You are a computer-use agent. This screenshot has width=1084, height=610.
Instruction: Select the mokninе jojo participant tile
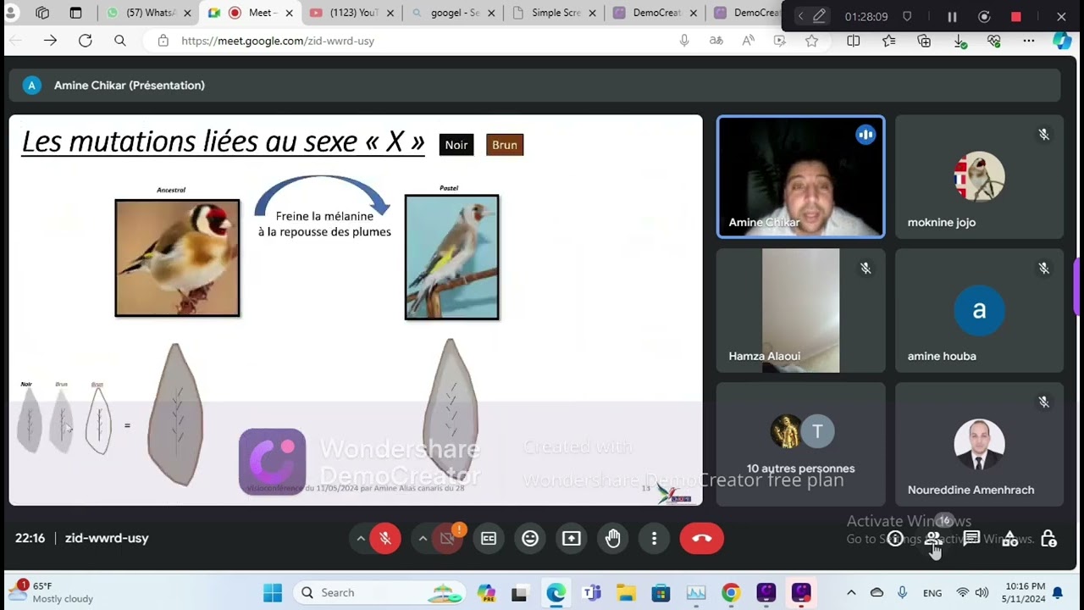pyautogui.click(x=979, y=176)
